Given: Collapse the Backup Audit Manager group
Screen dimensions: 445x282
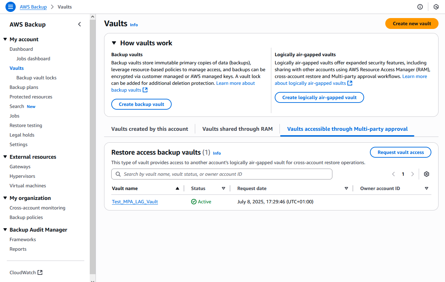Looking at the screenshot, I should (5, 230).
